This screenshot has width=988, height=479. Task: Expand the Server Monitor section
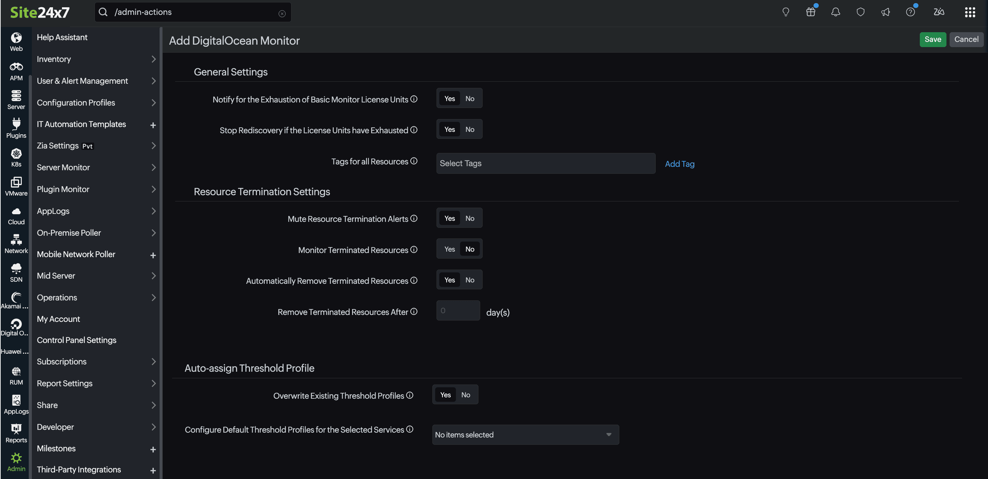point(63,168)
